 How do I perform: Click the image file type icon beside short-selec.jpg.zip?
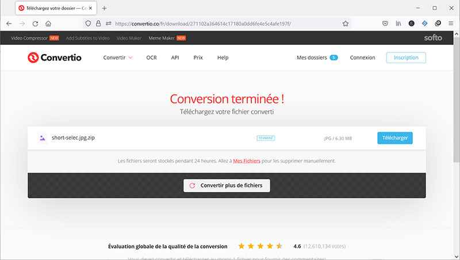point(43,138)
